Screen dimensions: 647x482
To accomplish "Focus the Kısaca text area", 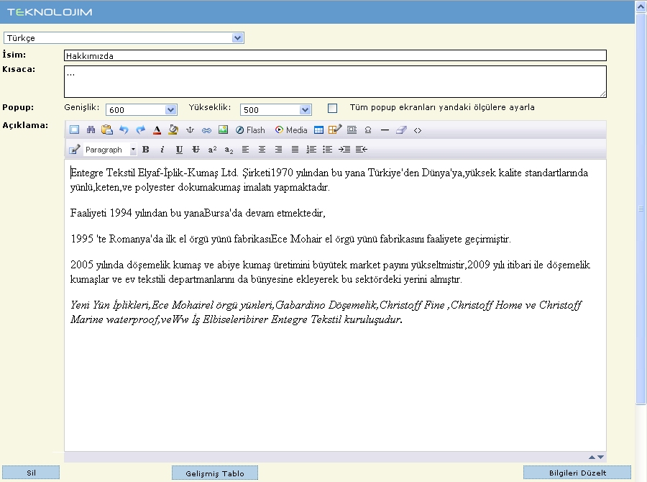I will pos(335,82).
